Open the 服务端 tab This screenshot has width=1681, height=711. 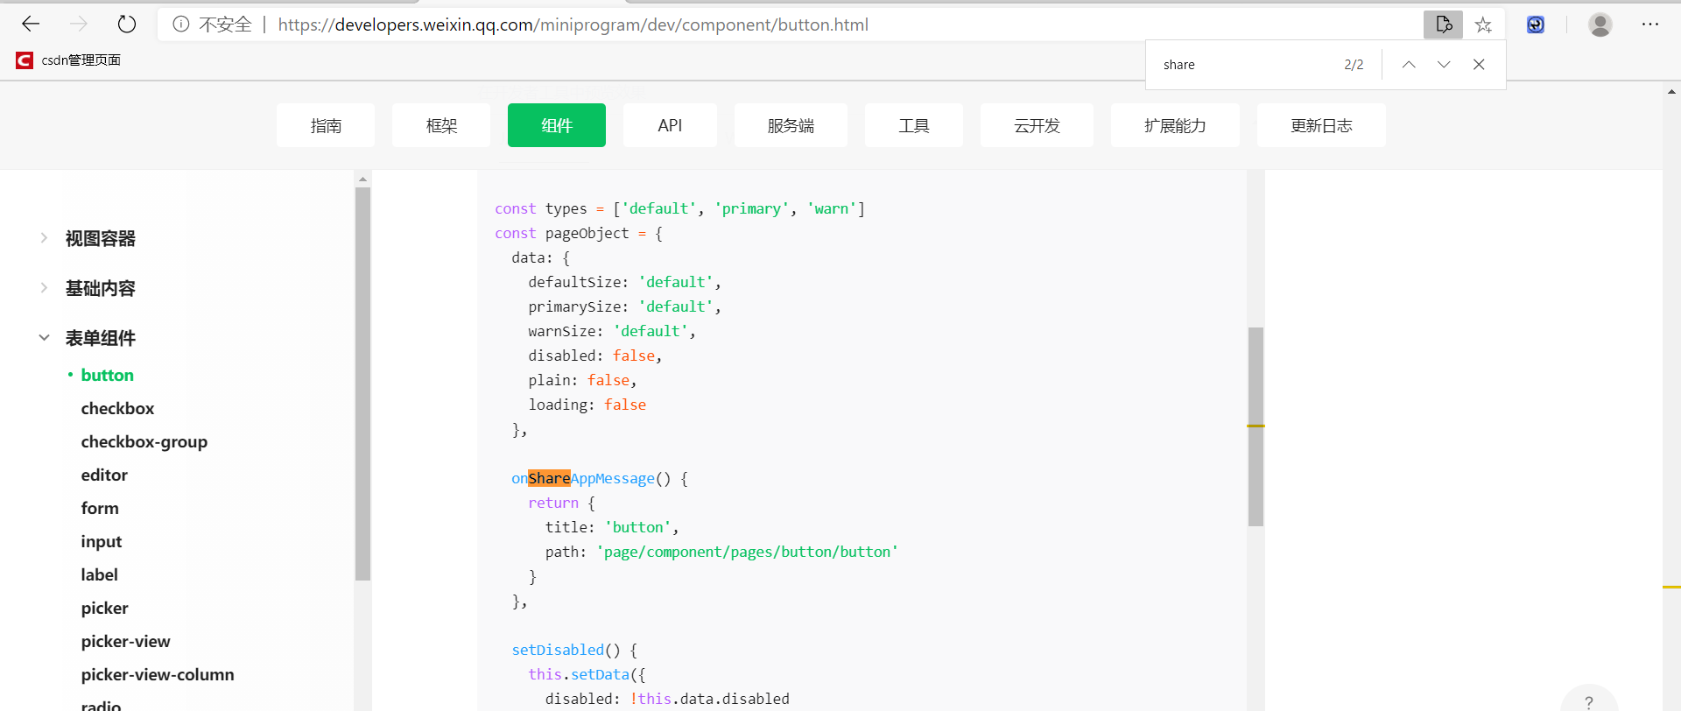point(791,125)
